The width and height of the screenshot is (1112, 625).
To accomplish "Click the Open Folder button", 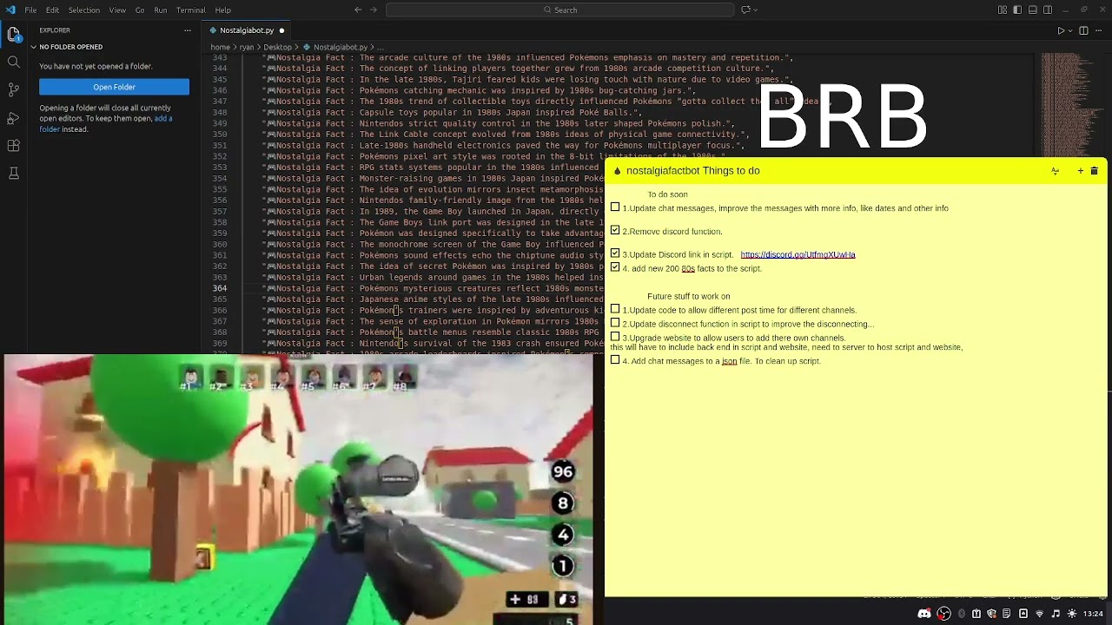I will point(114,87).
